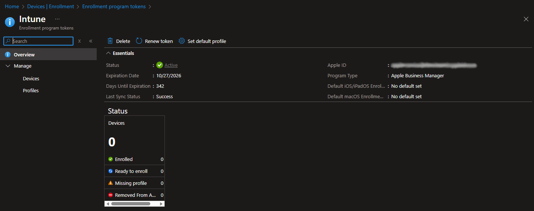Click inside the sidebar Search field
Viewport: 534px width, 211px height.
click(x=41, y=41)
